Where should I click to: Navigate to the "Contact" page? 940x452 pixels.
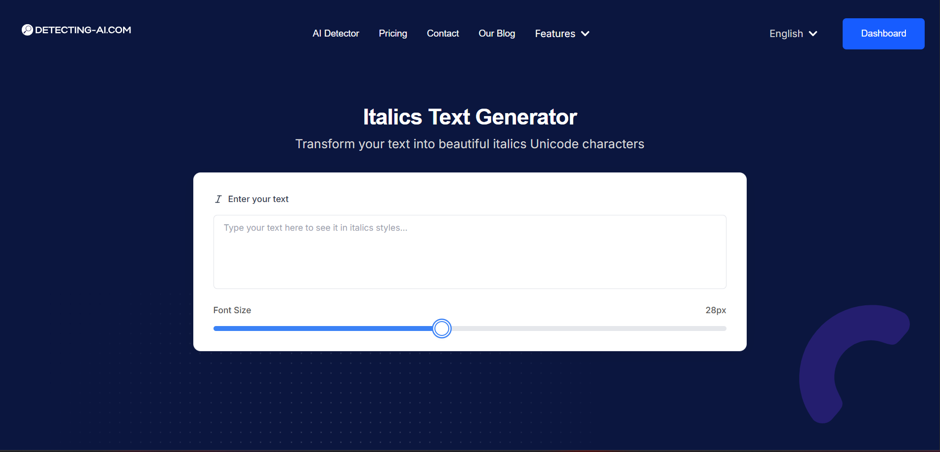(443, 34)
